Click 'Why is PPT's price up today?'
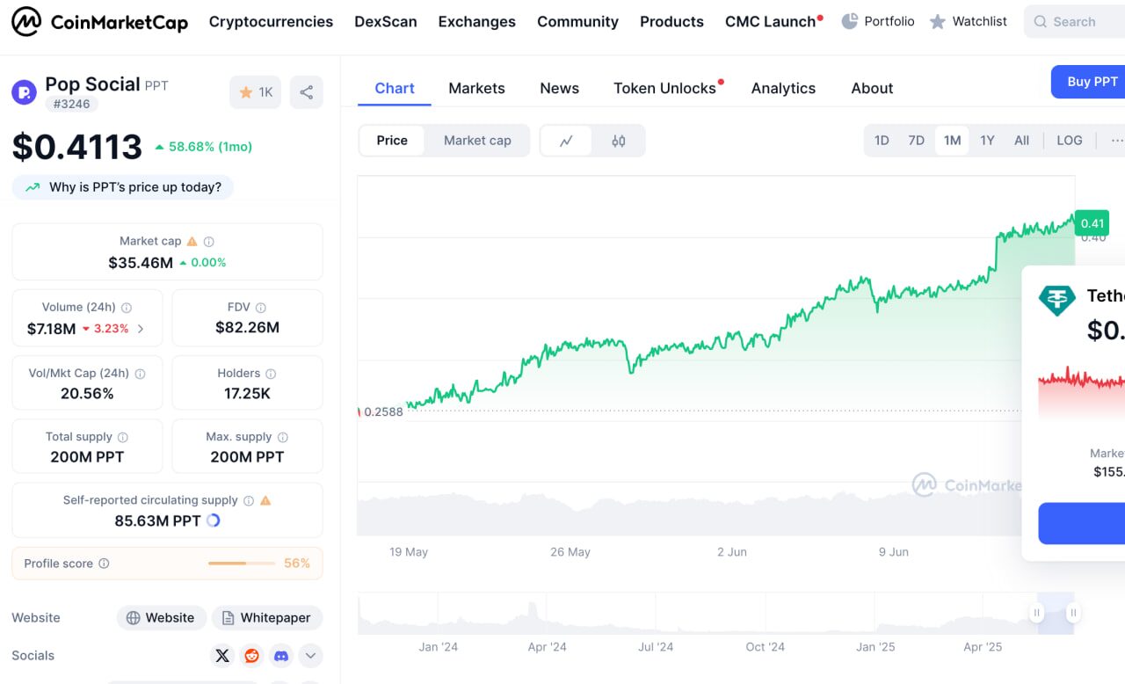Image resolution: width=1125 pixels, height=684 pixels. [123, 187]
